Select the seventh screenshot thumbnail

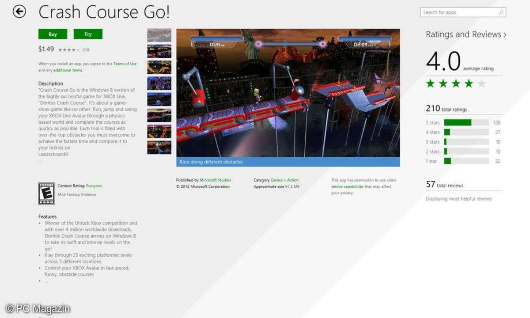(x=159, y=131)
